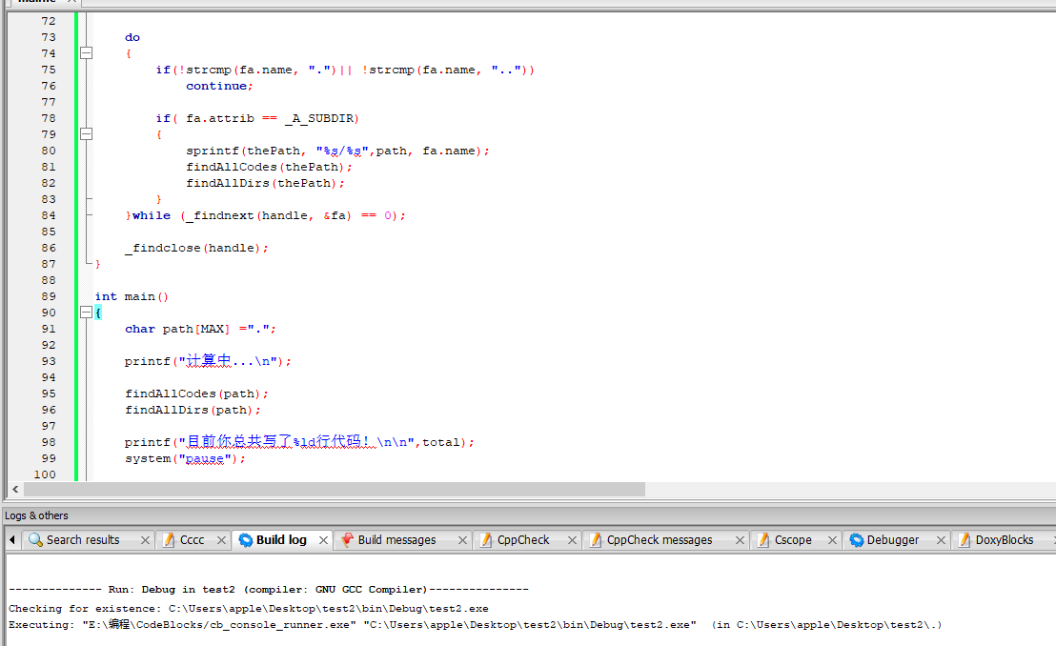
Task: Click line number 89 in the margin
Action: coord(49,296)
